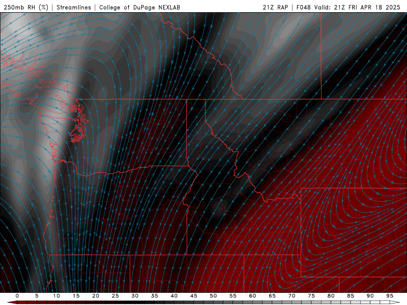407x305 pixels.
Task: Click the "21Z RAP" model run label
Action: (275, 8)
